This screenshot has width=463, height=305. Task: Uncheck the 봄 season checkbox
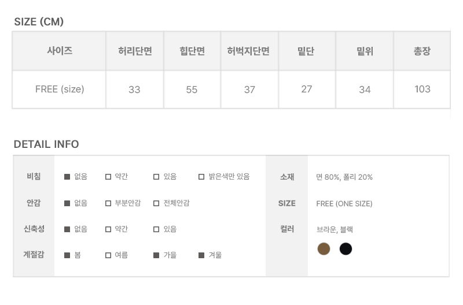67,255
